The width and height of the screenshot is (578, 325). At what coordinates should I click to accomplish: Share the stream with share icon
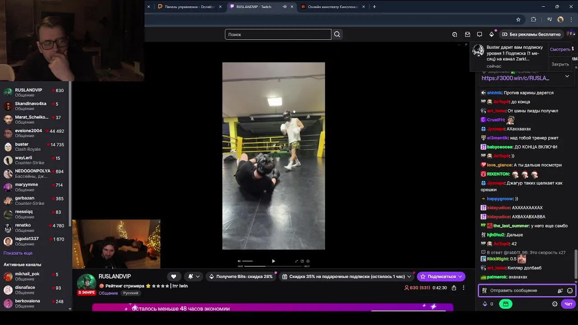(x=454, y=288)
